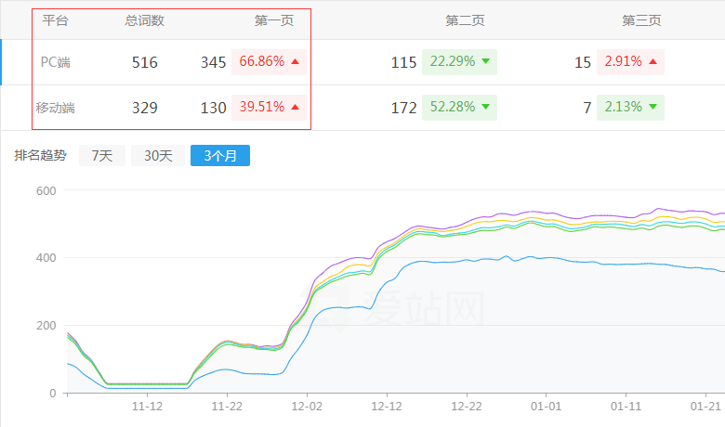
Task: Click the red up arrow beside 39.51%
Action: pyautogui.click(x=296, y=107)
